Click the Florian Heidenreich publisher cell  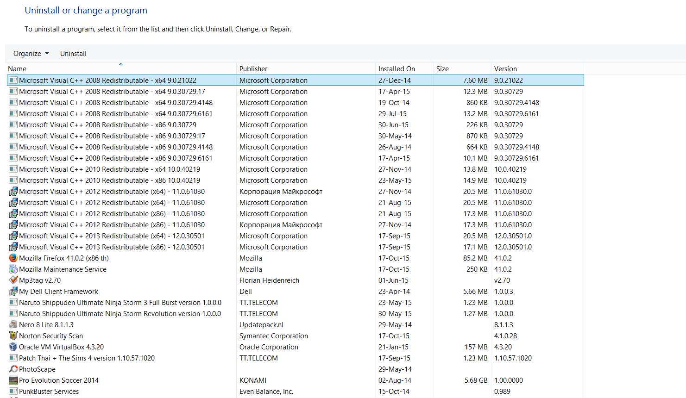click(x=269, y=280)
